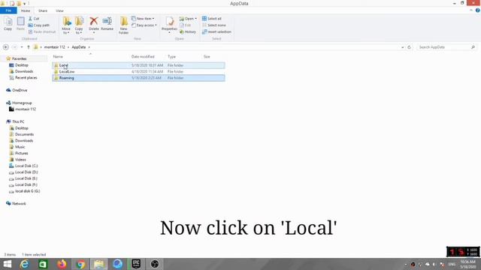
Task: Open Google Chrome from taskbar
Action: pos(80,264)
